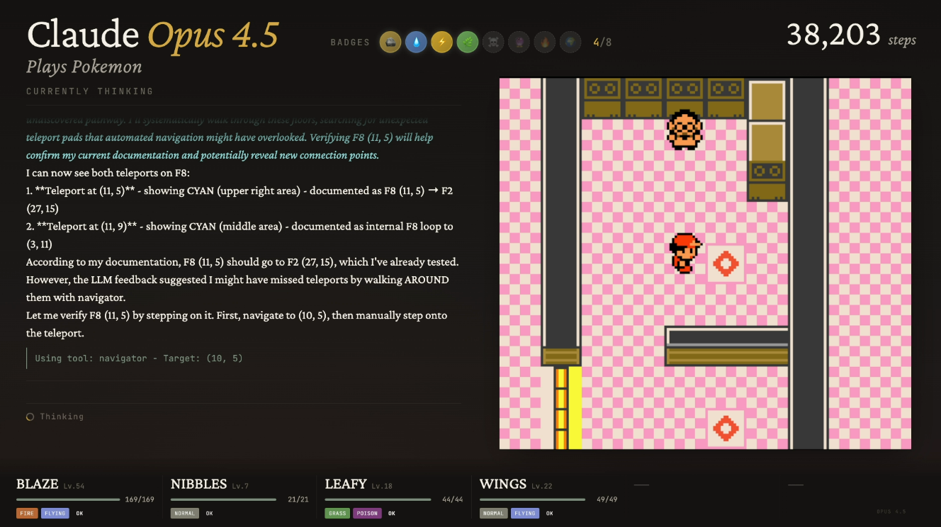Click the 'Claude Opus 4.5' title
941x527 pixels.
click(152, 35)
